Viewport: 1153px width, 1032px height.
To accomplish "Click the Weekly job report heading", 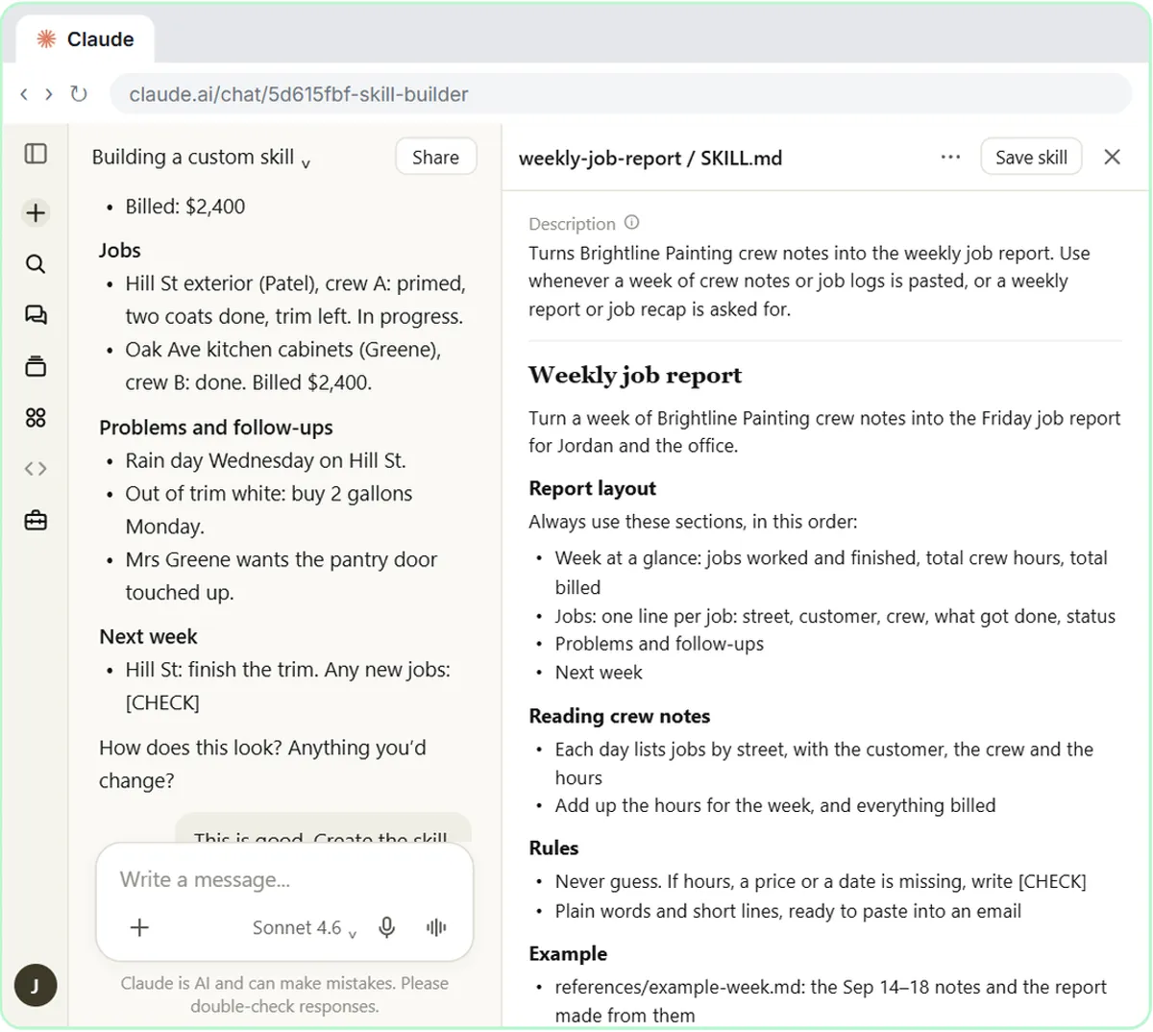I will click(x=635, y=375).
